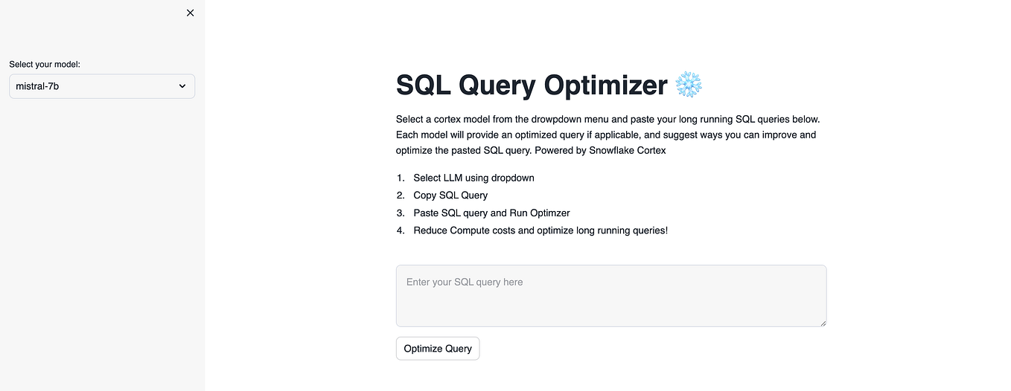Click the Optimize Query button
Viewport: 1011px width, 391px height.
click(438, 349)
